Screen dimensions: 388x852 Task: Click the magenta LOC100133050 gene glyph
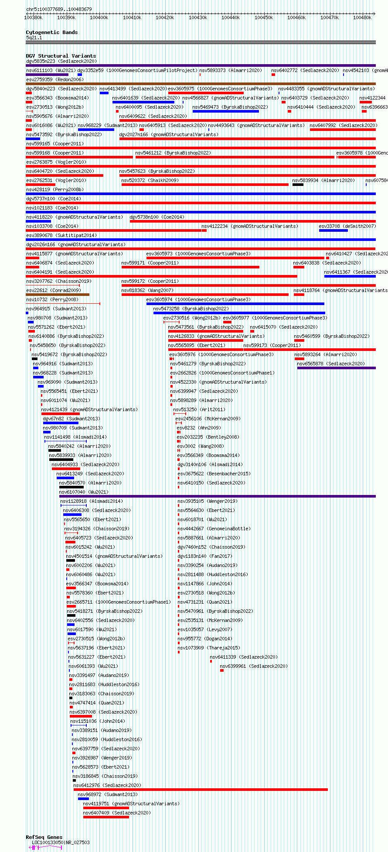46,847
